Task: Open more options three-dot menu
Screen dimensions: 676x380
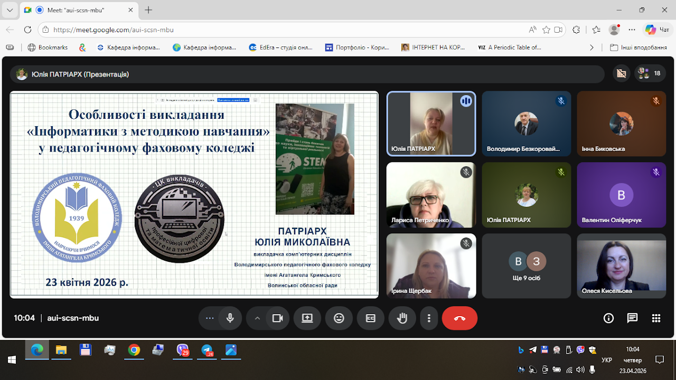Action: point(429,318)
